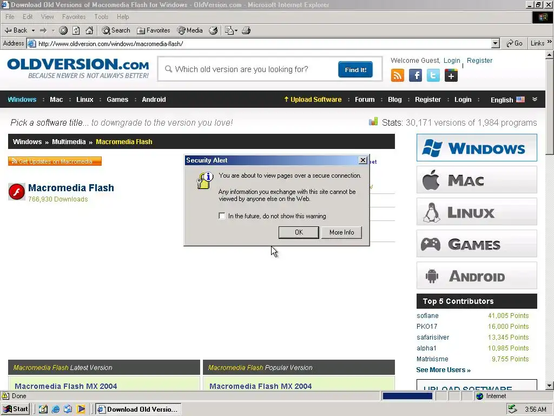This screenshot has height=416, width=554.
Task: Open the Edit menu
Action: coord(28,17)
